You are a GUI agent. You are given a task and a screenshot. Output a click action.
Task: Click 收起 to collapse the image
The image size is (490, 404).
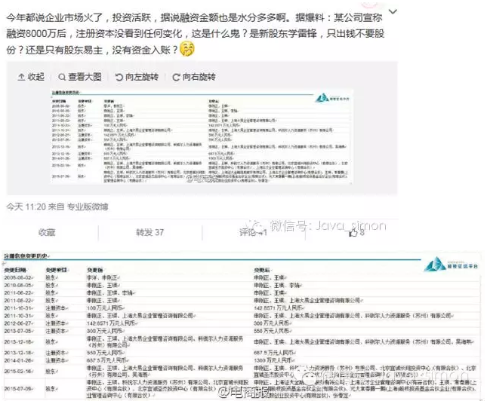point(31,77)
